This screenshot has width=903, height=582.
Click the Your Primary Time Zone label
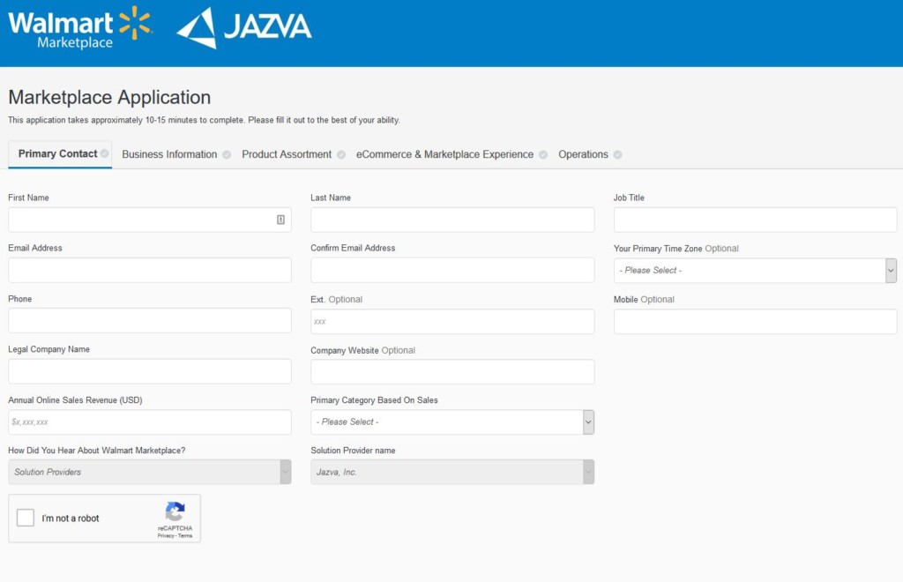tap(658, 249)
